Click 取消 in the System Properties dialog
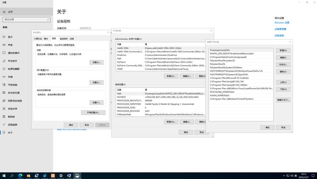Image resolution: width=317 pixels, height=179 pixels. click(x=87, y=125)
